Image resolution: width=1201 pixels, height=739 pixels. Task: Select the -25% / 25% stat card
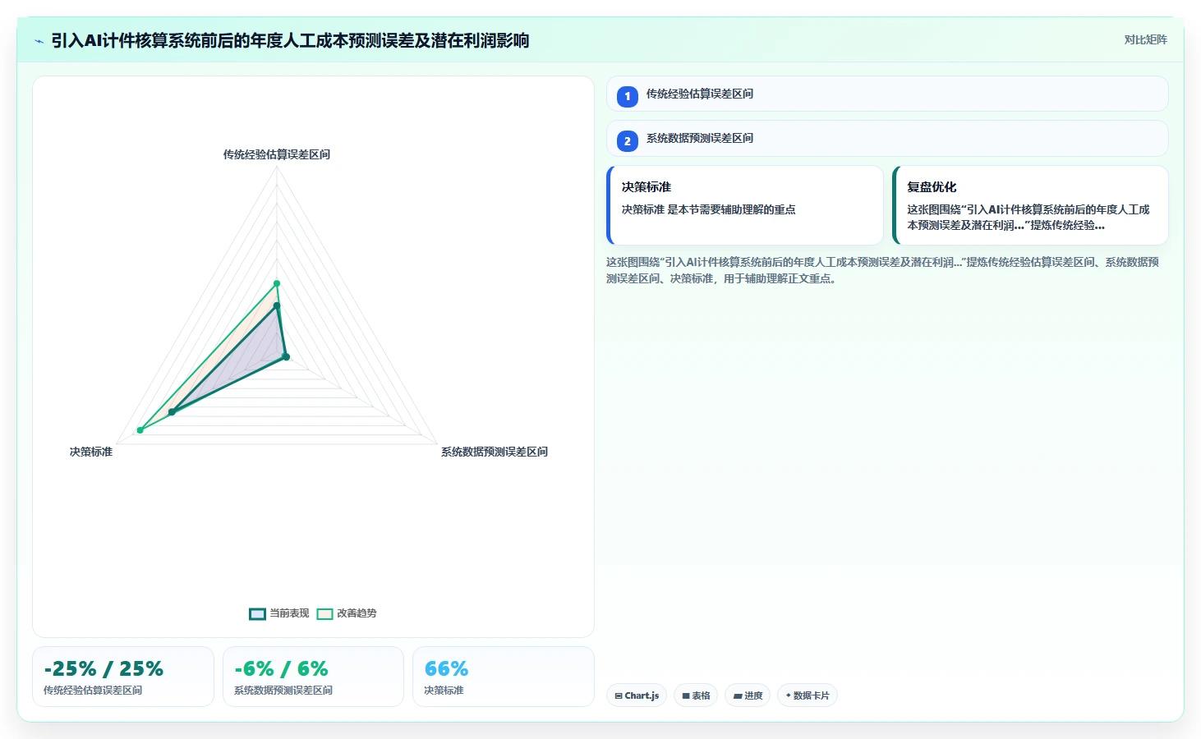[x=123, y=677]
